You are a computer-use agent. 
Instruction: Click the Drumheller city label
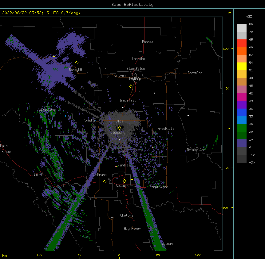(196, 150)
